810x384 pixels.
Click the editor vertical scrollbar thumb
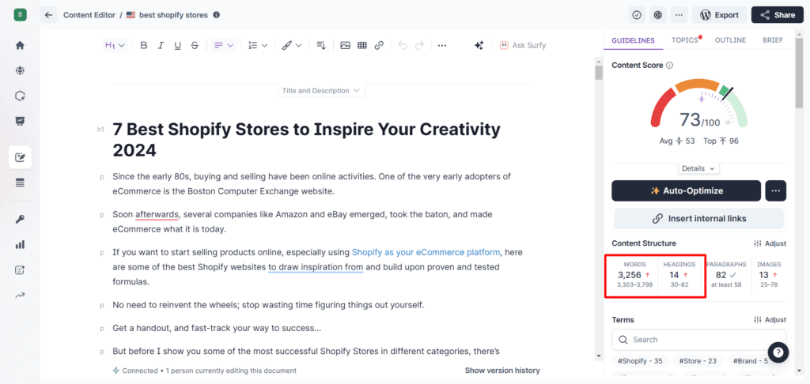(599, 72)
